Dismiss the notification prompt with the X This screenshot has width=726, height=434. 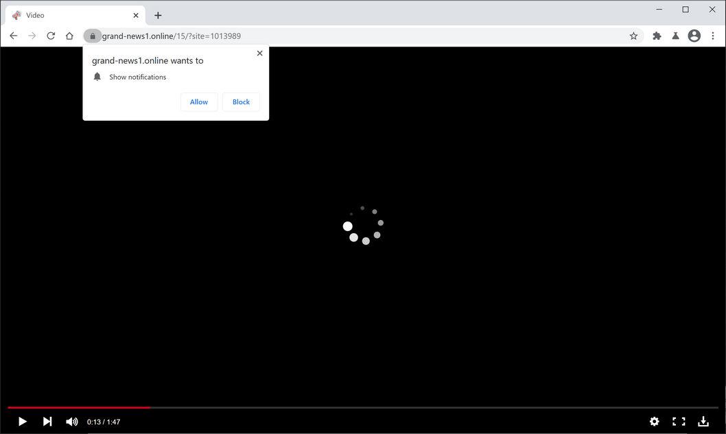coord(259,53)
